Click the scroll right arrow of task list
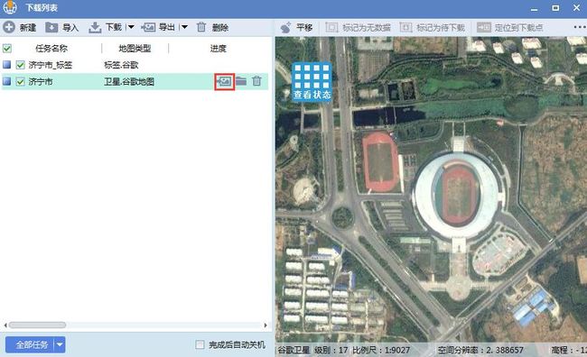Image resolution: width=587 pixels, height=357 pixels. 266,325
